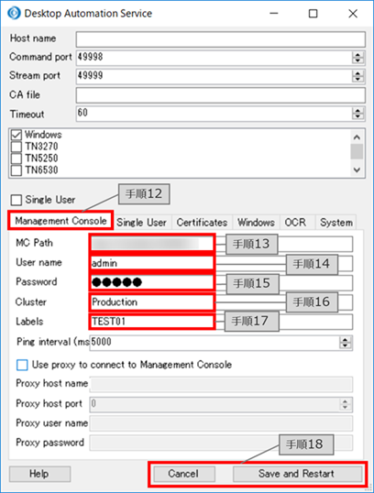This screenshot has height=493, width=374.
Task: Enable the TN5250 checkbox
Action: [x=16, y=159]
